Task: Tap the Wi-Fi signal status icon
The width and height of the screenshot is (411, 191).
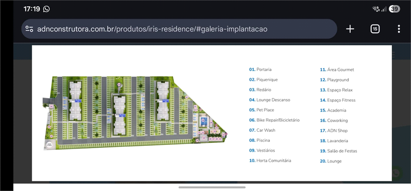Action: [x=376, y=9]
